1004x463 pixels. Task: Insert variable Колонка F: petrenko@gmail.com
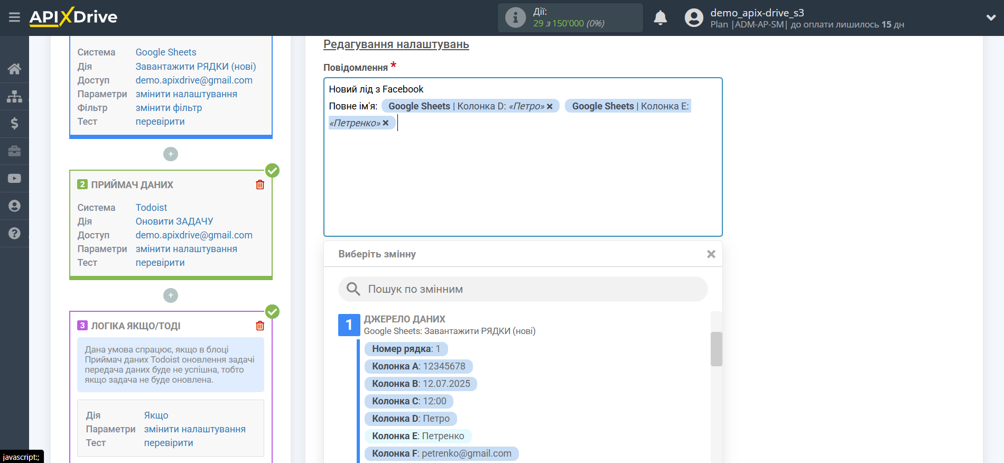point(442,453)
